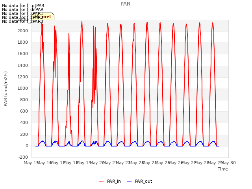Click the blue PAR_out legend swatch
The height and width of the screenshot is (189, 252).
tap(130, 182)
